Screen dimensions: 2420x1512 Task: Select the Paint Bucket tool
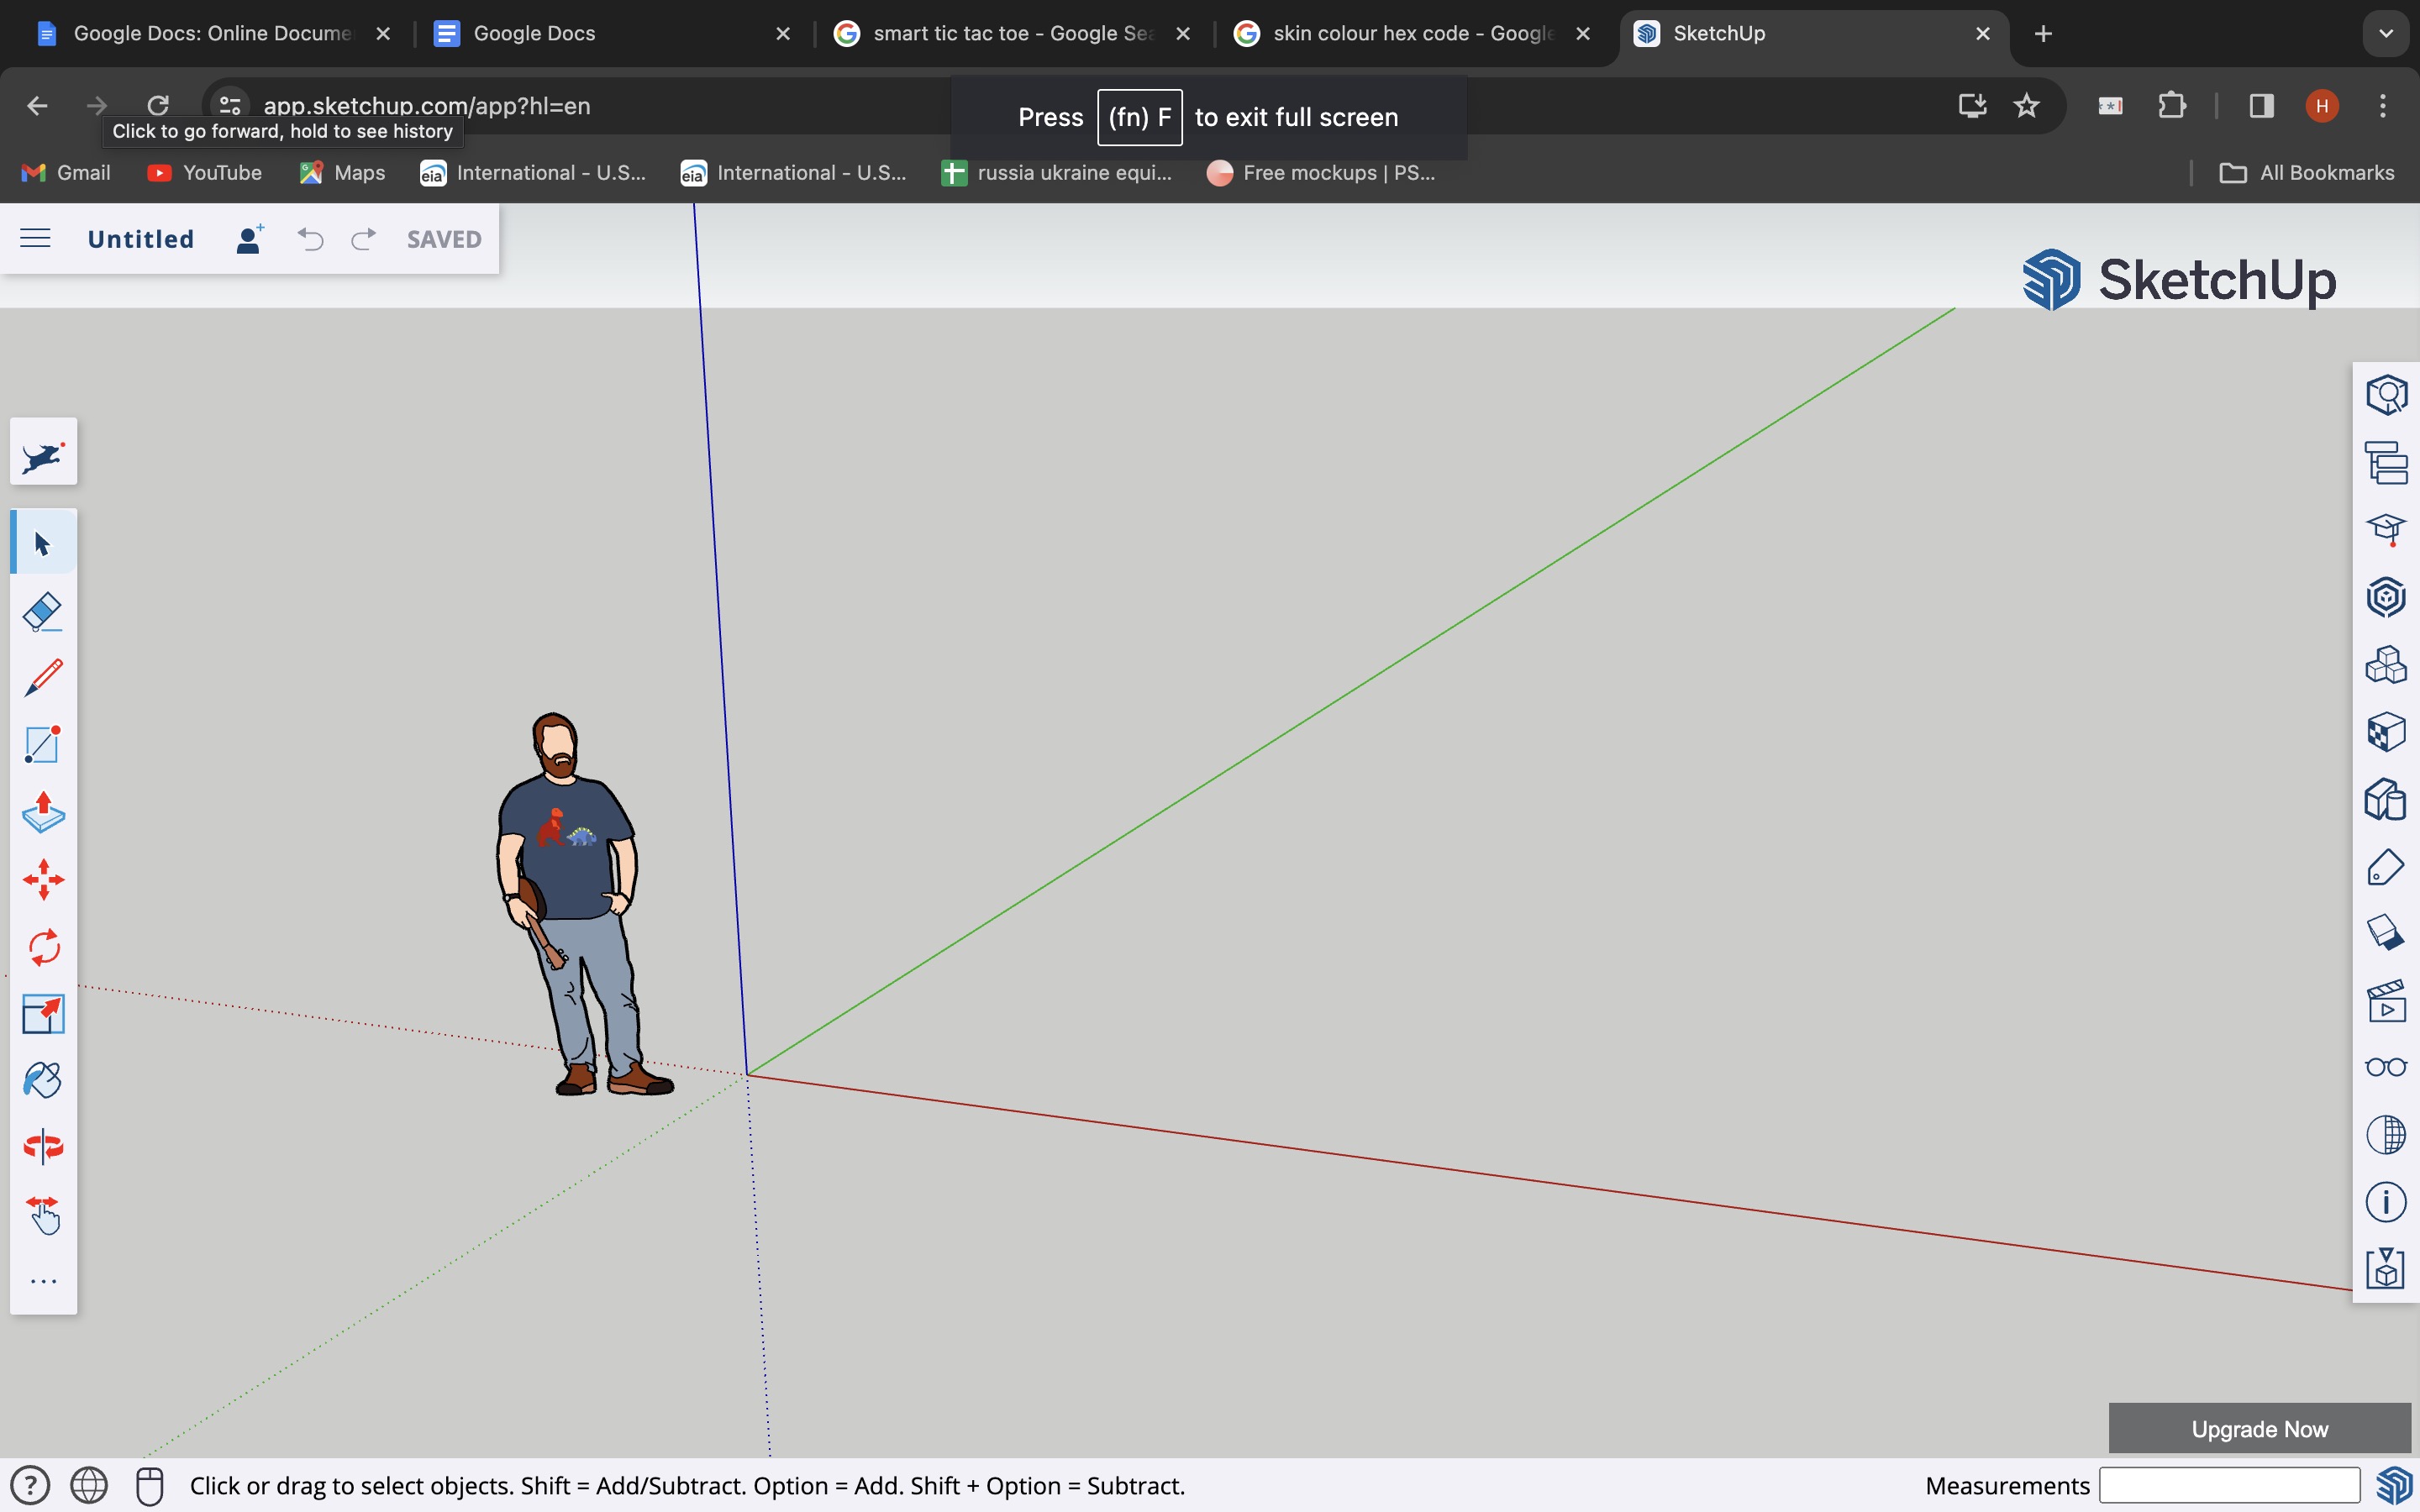43,1080
